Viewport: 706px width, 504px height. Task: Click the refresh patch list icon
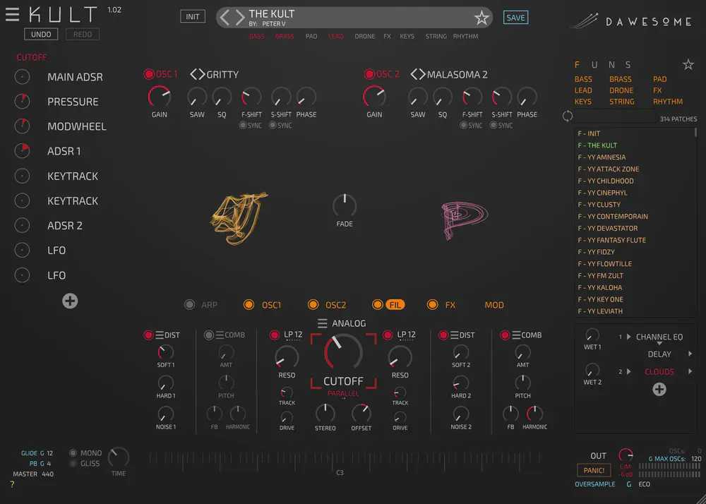click(568, 116)
